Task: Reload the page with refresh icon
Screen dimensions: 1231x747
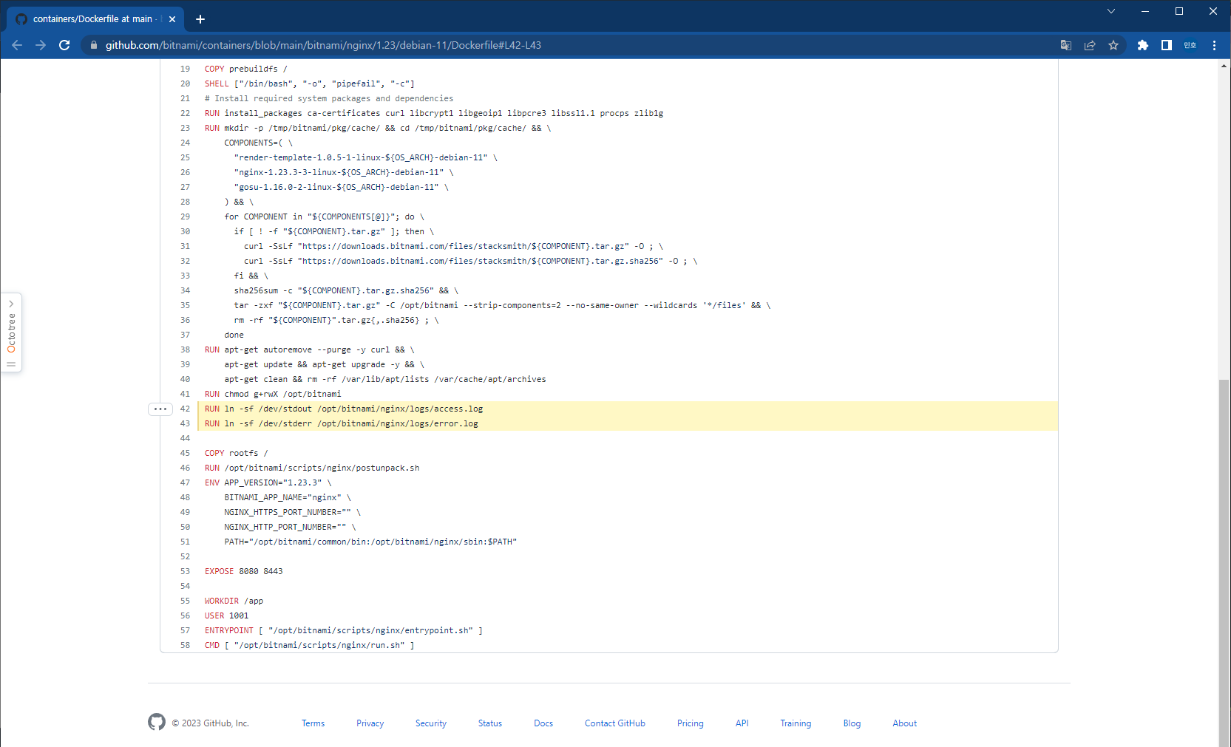Action: (64, 45)
